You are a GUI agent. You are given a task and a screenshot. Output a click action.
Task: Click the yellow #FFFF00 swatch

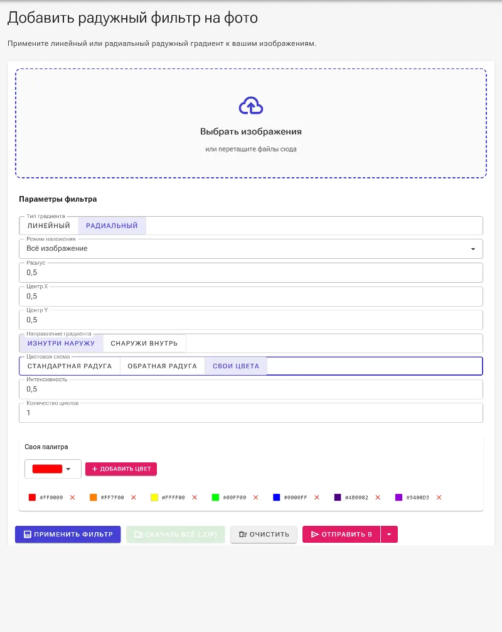point(154,498)
